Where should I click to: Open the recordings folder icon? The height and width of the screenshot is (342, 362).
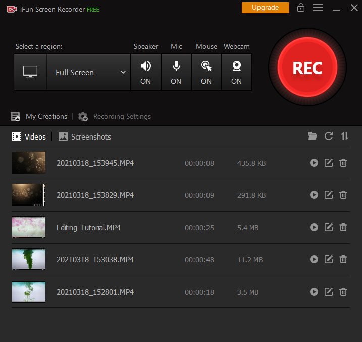313,136
